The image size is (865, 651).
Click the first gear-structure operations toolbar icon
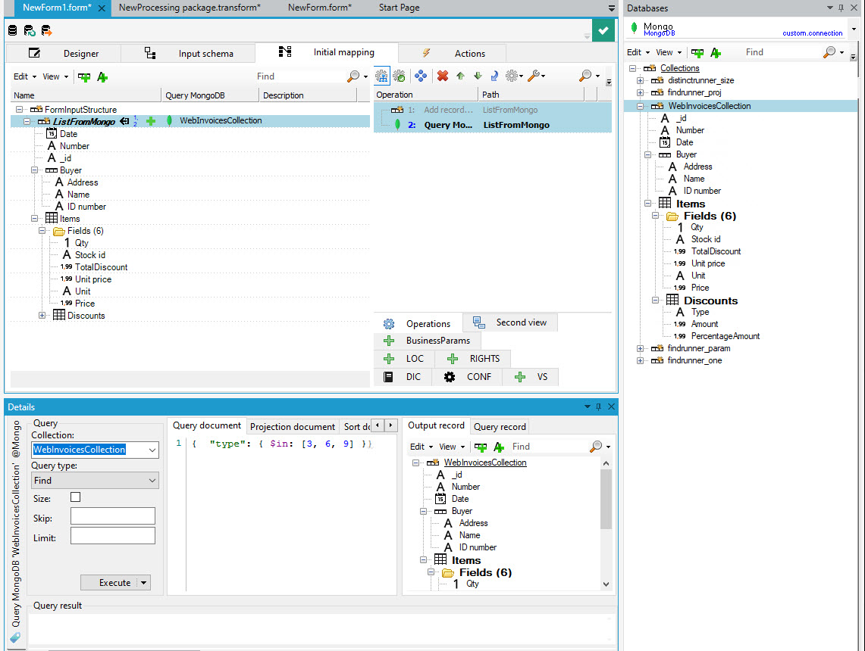click(x=382, y=76)
